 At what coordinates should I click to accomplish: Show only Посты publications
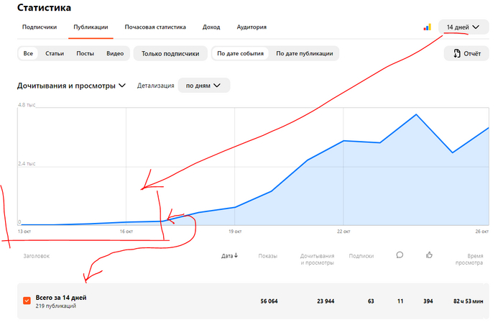coord(85,53)
